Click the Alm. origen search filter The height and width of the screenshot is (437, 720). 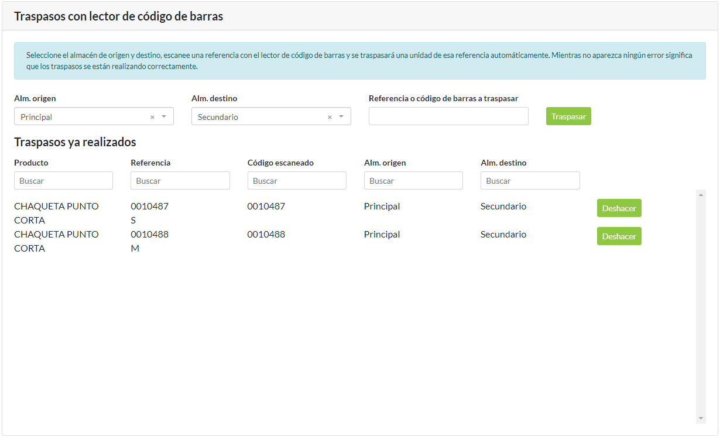(413, 181)
